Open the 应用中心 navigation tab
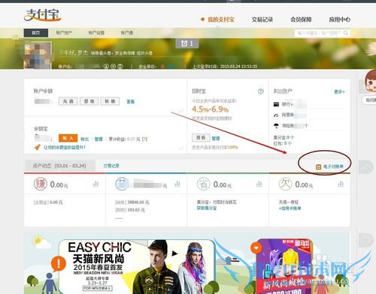The height and width of the screenshot is (294, 376). coord(339,19)
